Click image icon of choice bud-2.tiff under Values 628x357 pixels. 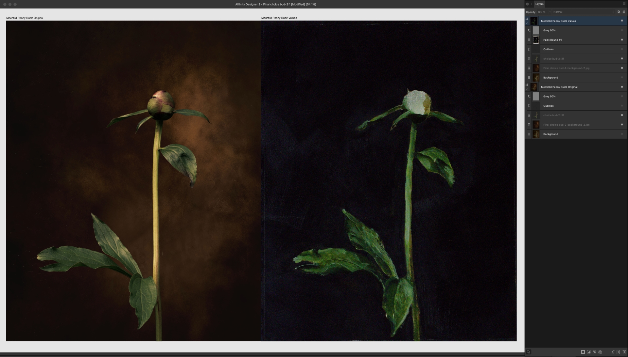(529, 59)
